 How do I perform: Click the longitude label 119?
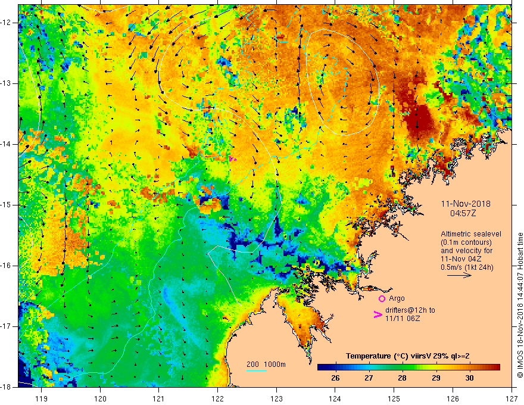[42, 398]
